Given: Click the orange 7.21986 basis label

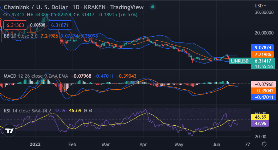Looking at the screenshot, I should tap(262, 54).
